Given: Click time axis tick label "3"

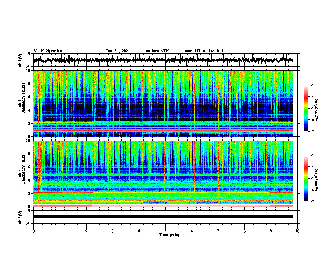Looking at the screenshot, I should [x=113, y=231].
